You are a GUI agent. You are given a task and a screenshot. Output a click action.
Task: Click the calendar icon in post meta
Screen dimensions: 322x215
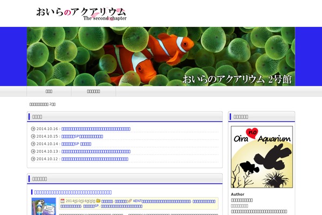coord(63,201)
